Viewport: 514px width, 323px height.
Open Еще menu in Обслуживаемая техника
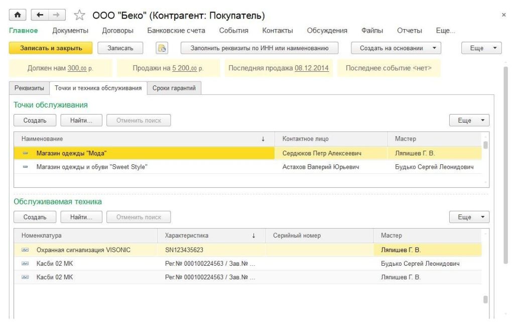(x=469, y=217)
